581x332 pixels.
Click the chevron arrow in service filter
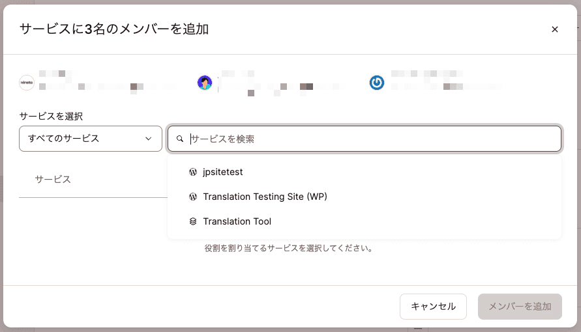click(x=149, y=139)
